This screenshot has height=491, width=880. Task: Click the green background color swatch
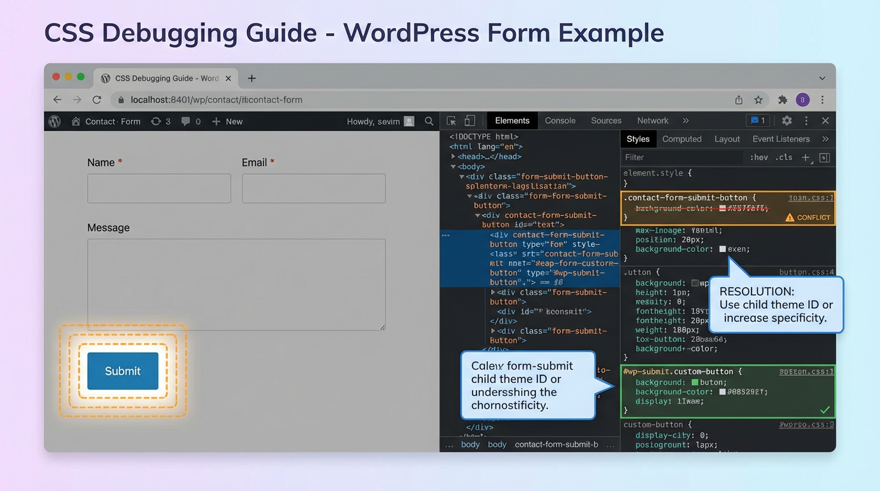(x=695, y=382)
